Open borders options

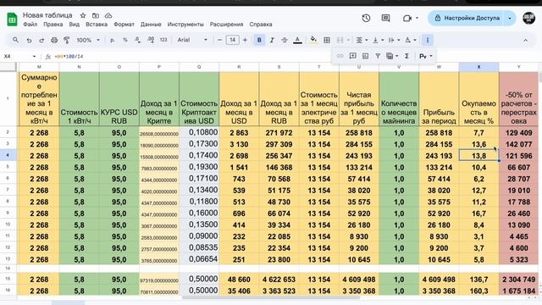tap(327, 40)
